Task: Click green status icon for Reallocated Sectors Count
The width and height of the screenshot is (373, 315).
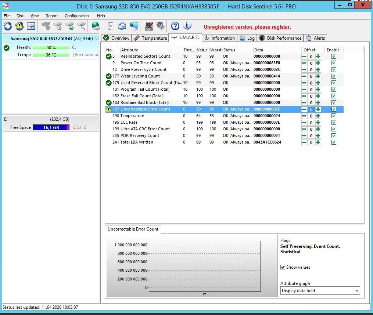Action: (x=108, y=56)
